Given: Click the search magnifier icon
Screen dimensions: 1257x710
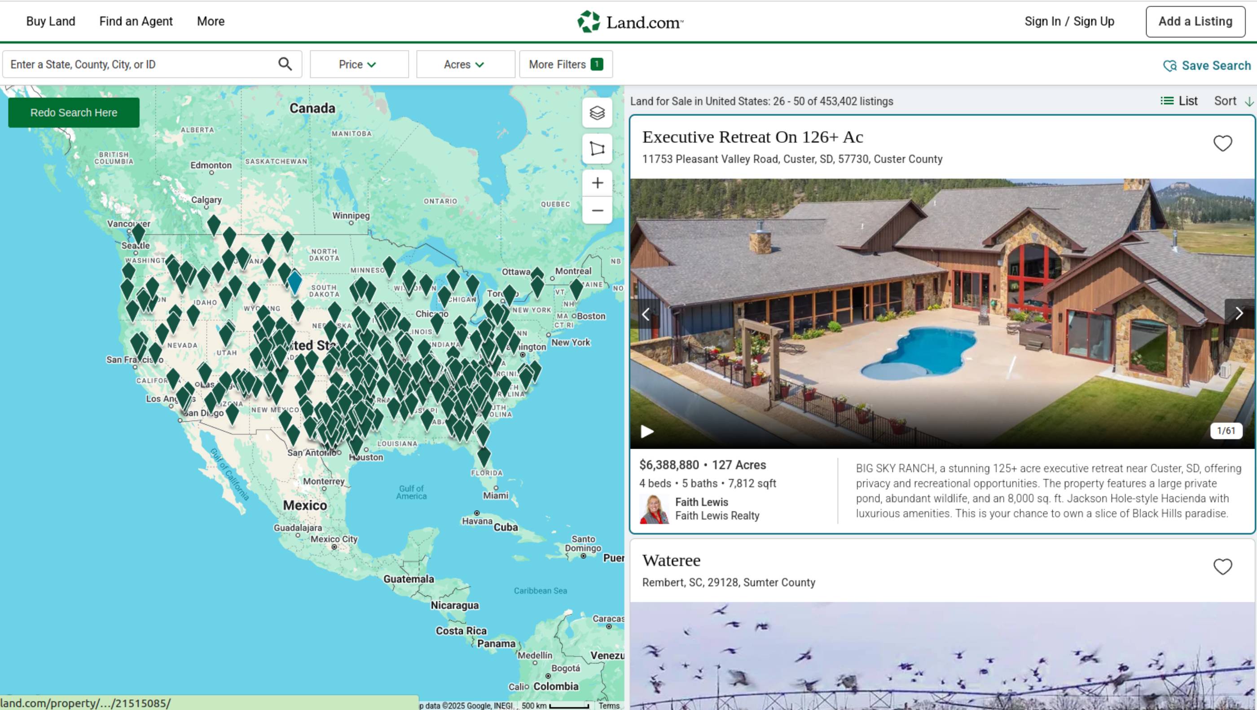Looking at the screenshot, I should [285, 64].
